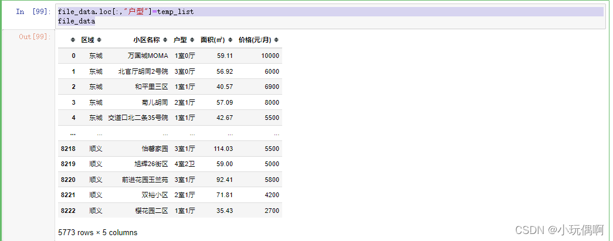Image resolution: width=613 pixels, height=241 pixels.
Task: Sort table by 价格(元/月) column header
Action: 259,40
